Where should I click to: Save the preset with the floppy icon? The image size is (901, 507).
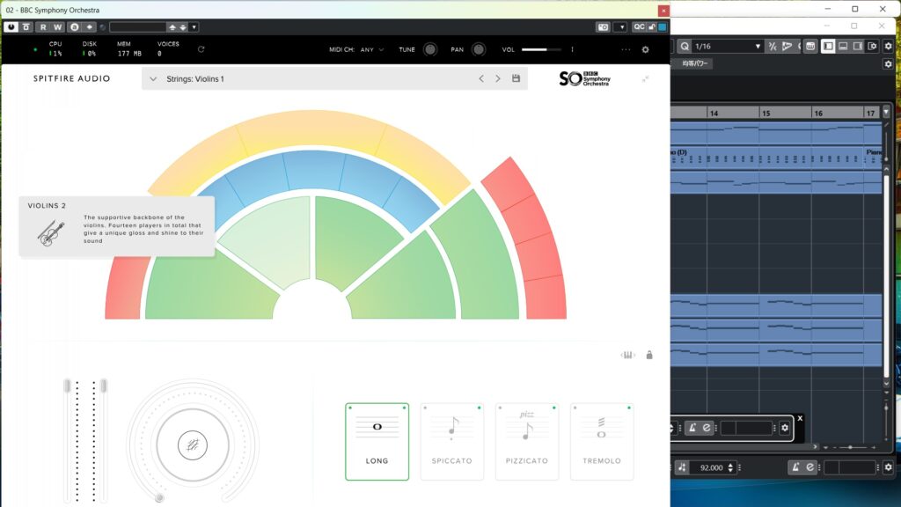[x=516, y=78]
